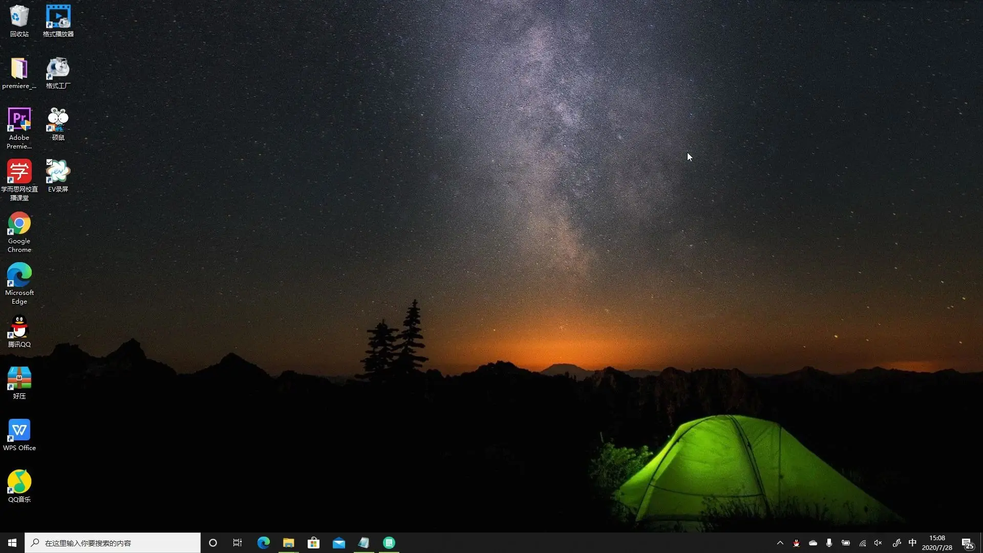Click the Show Desktop strip at taskbar end
This screenshot has width=983, height=553.
point(981,543)
